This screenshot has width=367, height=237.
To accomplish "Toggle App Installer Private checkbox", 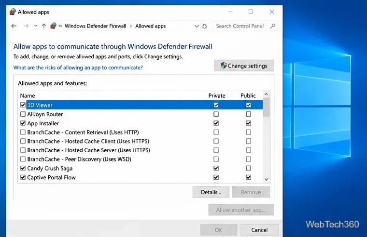I will tap(216, 123).
